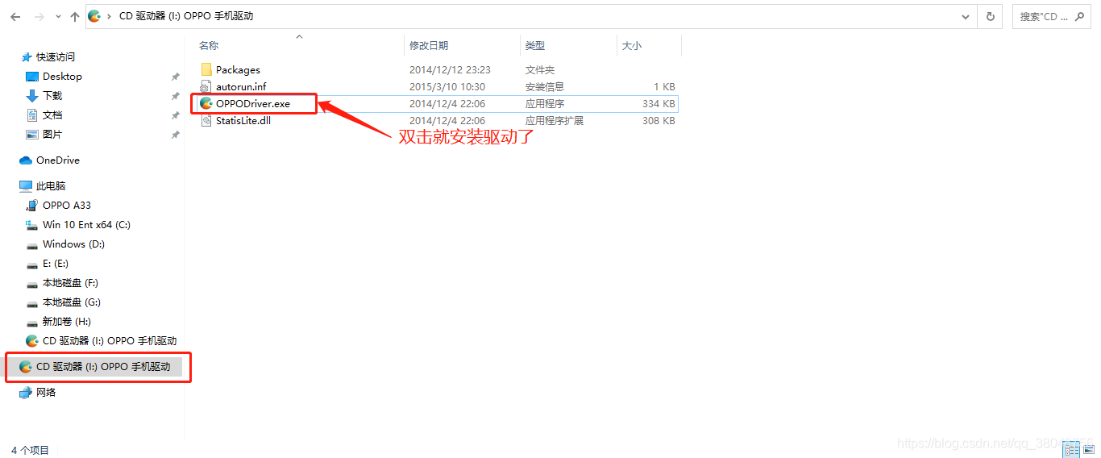The image size is (1101, 458).
Task: Click the 文档 document icon
Action: [x=32, y=115]
